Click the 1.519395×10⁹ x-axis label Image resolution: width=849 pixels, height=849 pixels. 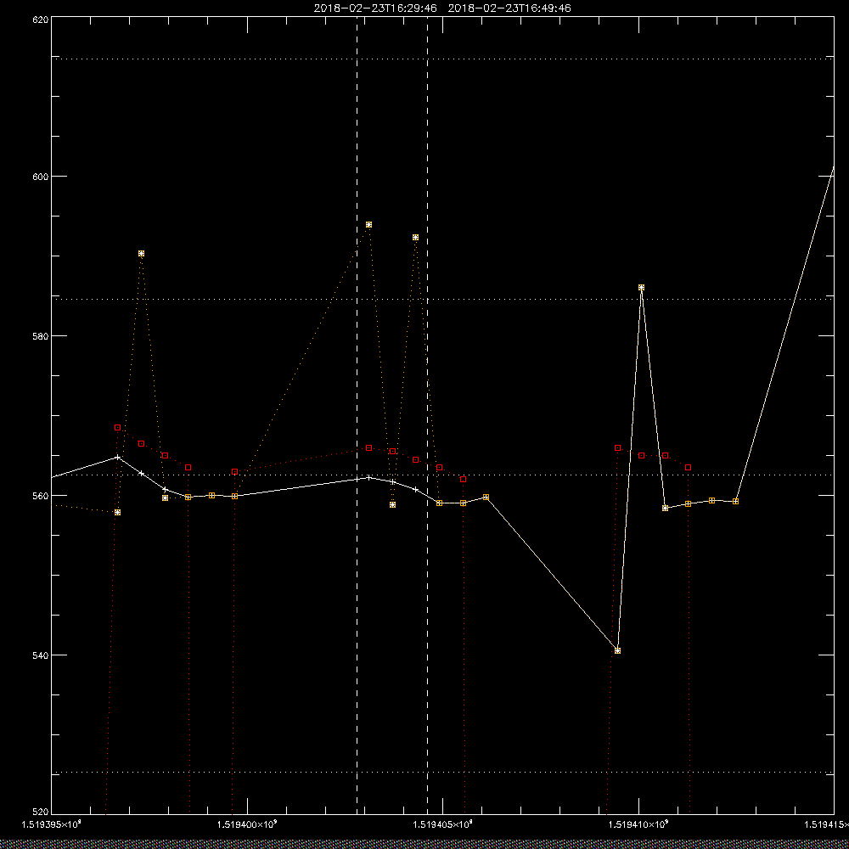pyautogui.click(x=51, y=824)
